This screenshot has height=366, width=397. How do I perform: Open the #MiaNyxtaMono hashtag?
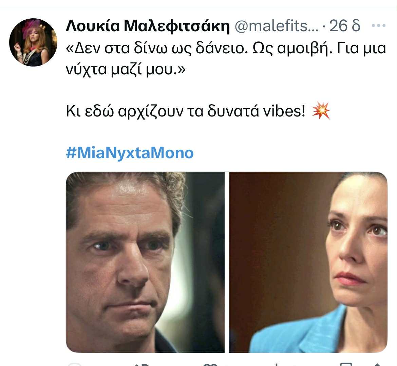click(x=130, y=153)
